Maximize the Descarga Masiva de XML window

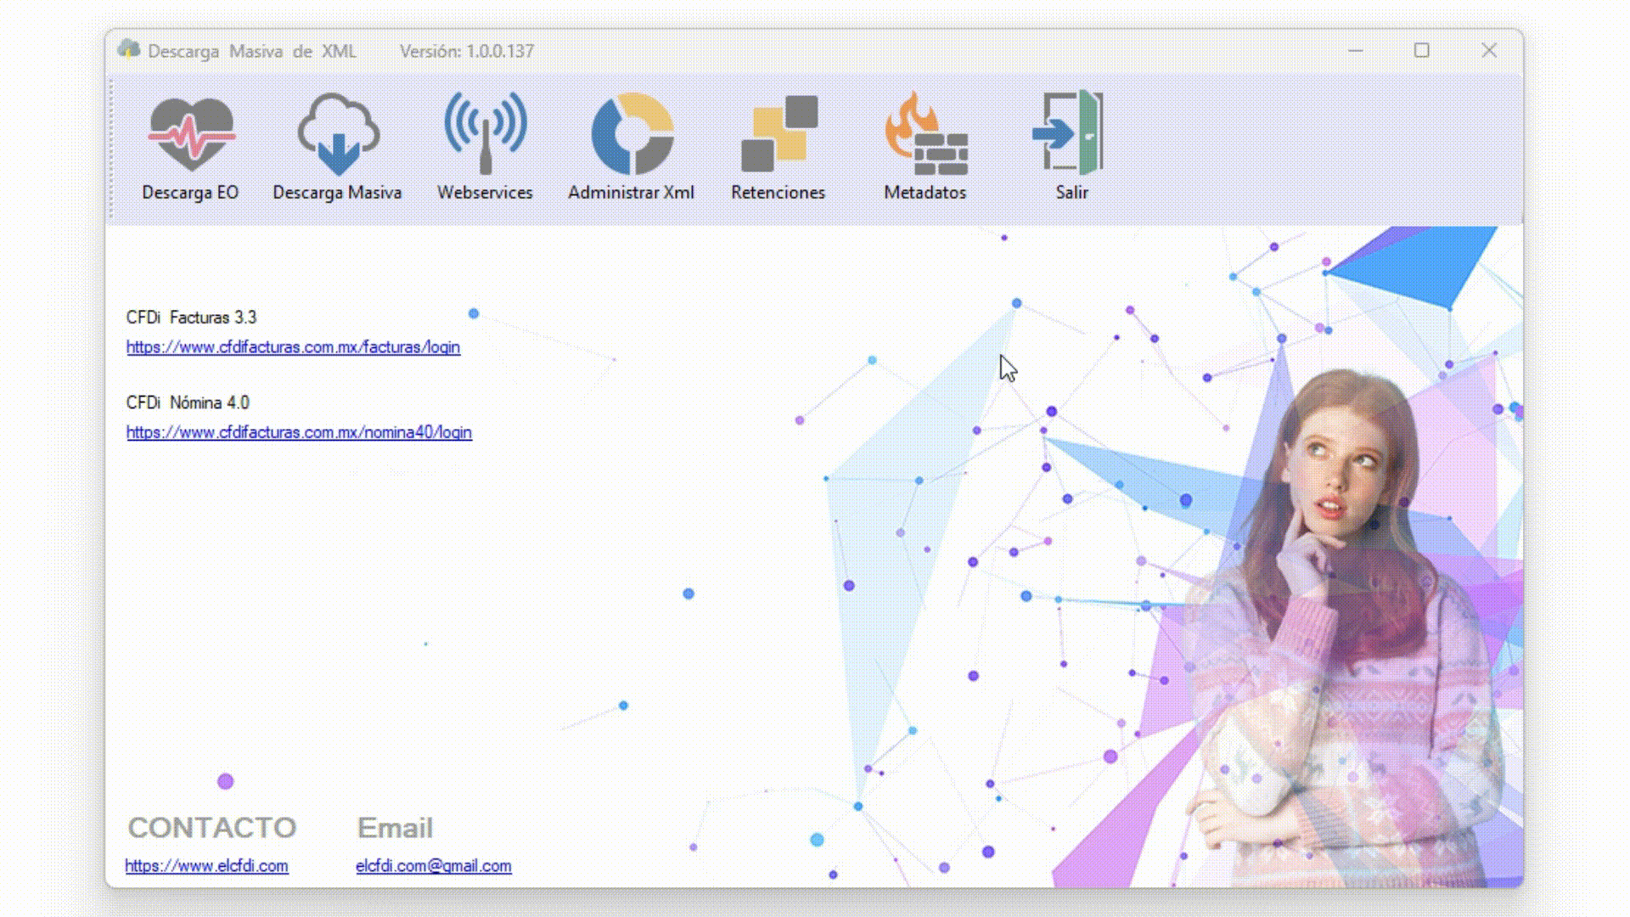point(1422,51)
